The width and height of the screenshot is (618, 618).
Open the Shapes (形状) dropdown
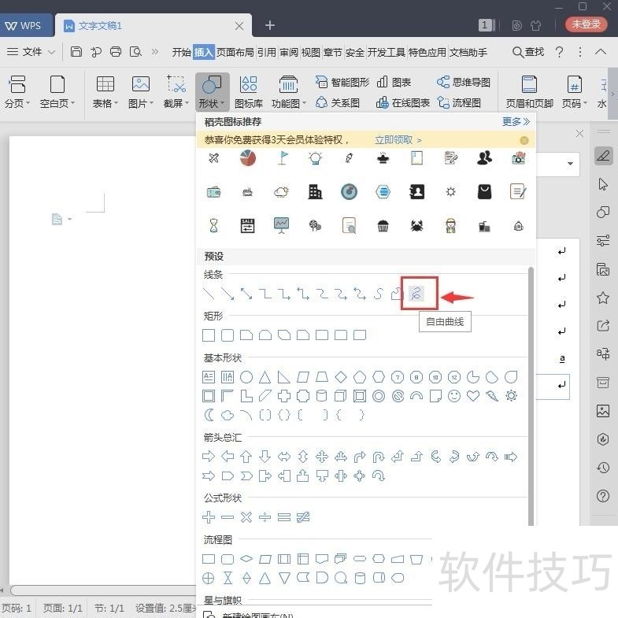(212, 103)
